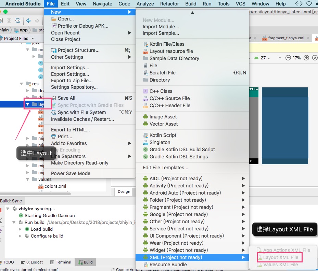Collapse the values folder

28,180
